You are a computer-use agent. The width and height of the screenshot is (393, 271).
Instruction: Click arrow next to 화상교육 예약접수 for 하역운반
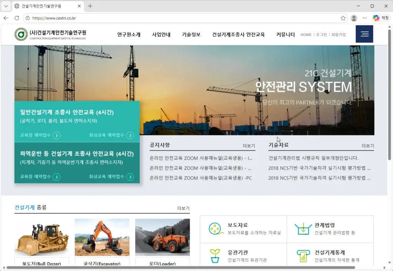pyautogui.click(x=130, y=177)
